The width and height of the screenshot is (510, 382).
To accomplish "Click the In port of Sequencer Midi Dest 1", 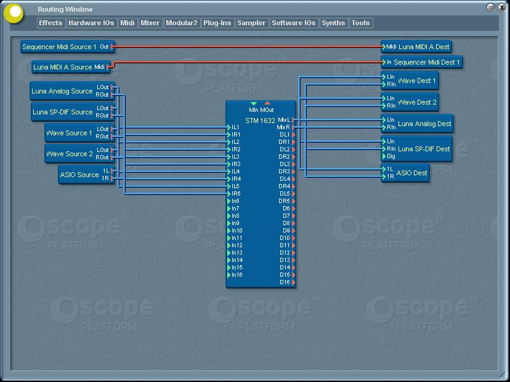I will tap(384, 62).
